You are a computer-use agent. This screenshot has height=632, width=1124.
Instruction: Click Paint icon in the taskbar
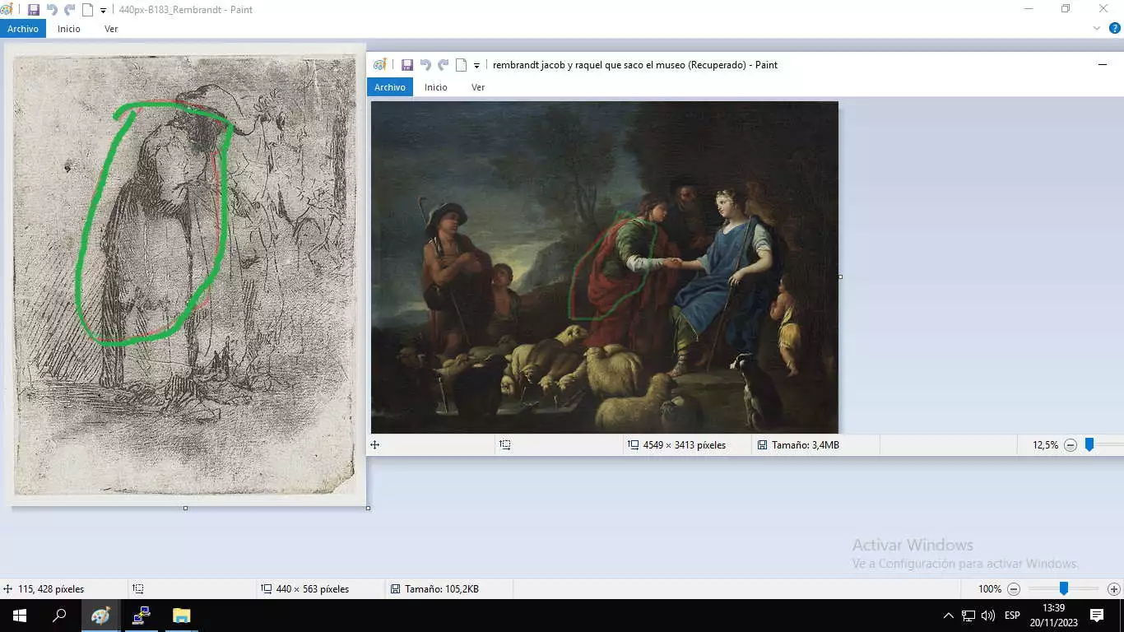click(100, 616)
